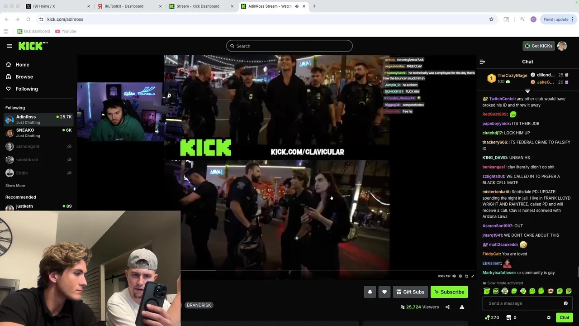View site information icon in address bar

pos(41,19)
